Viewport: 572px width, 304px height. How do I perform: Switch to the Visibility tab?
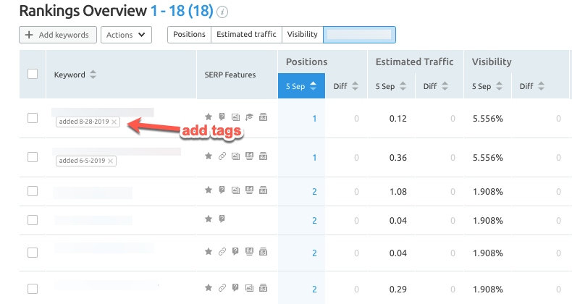[x=302, y=35]
